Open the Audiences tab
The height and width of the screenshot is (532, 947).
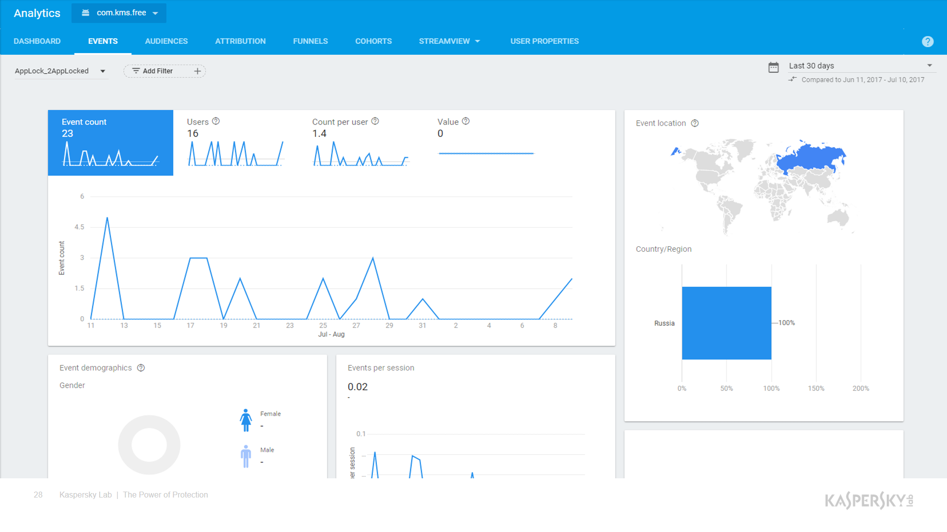166,41
